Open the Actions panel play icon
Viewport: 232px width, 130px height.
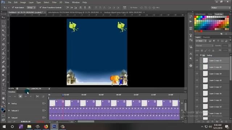[191, 21]
